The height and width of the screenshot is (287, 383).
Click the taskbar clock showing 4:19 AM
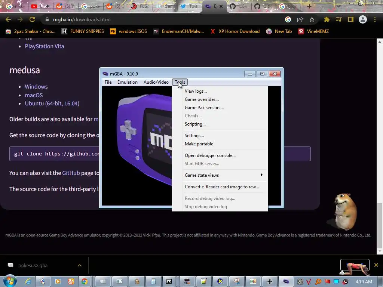[364, 282]
